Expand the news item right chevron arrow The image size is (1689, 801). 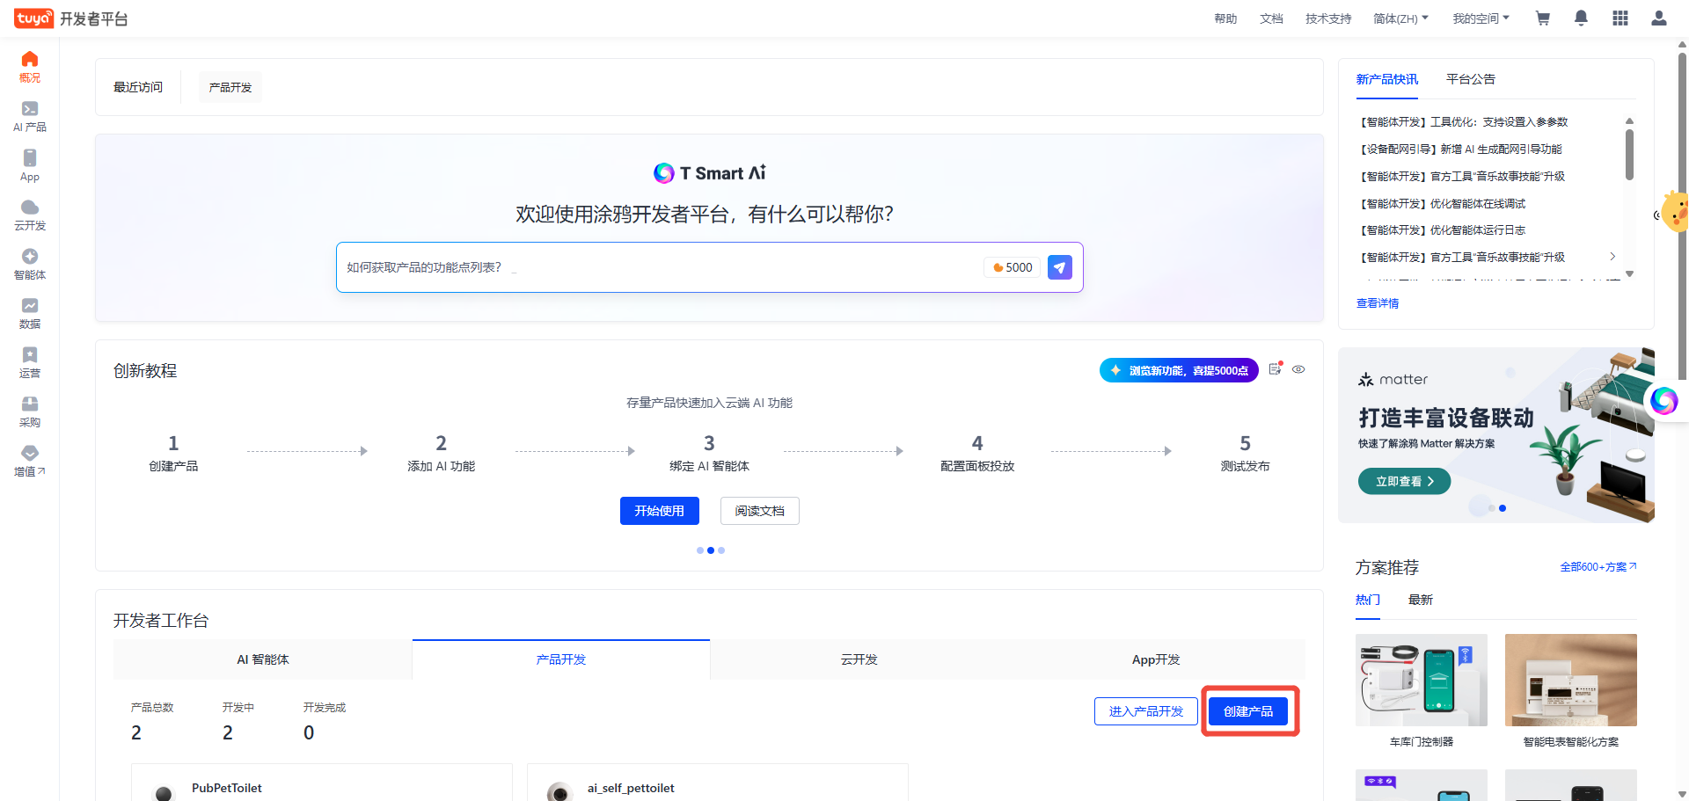pos(1612,257)
